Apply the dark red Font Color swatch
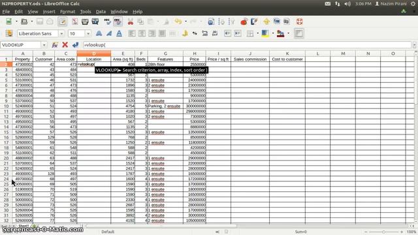418x235 pixels. (x=280, y=33)
